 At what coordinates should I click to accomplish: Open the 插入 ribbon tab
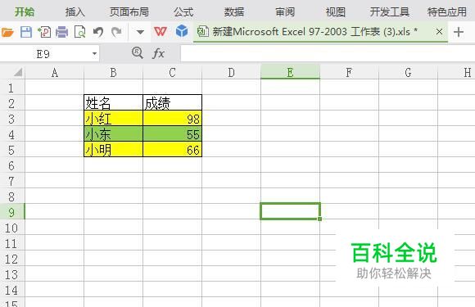75,12
